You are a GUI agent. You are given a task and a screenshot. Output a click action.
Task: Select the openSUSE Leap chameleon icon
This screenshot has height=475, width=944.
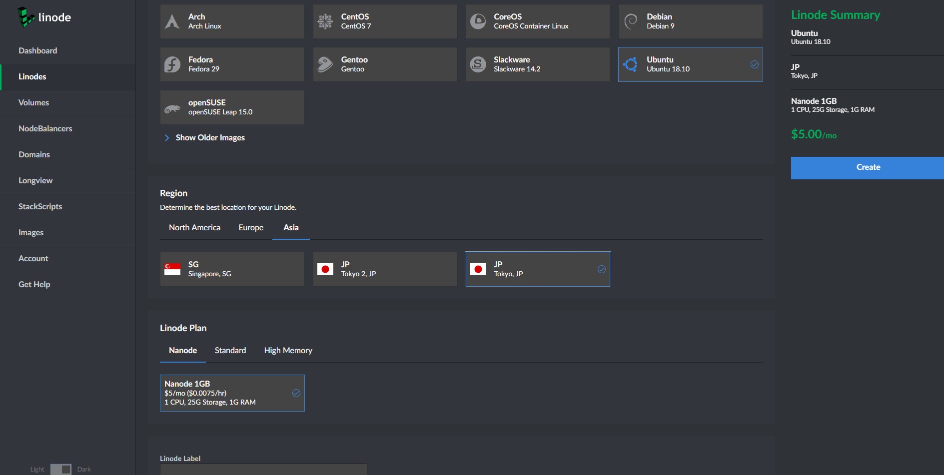tap(172, 108)
